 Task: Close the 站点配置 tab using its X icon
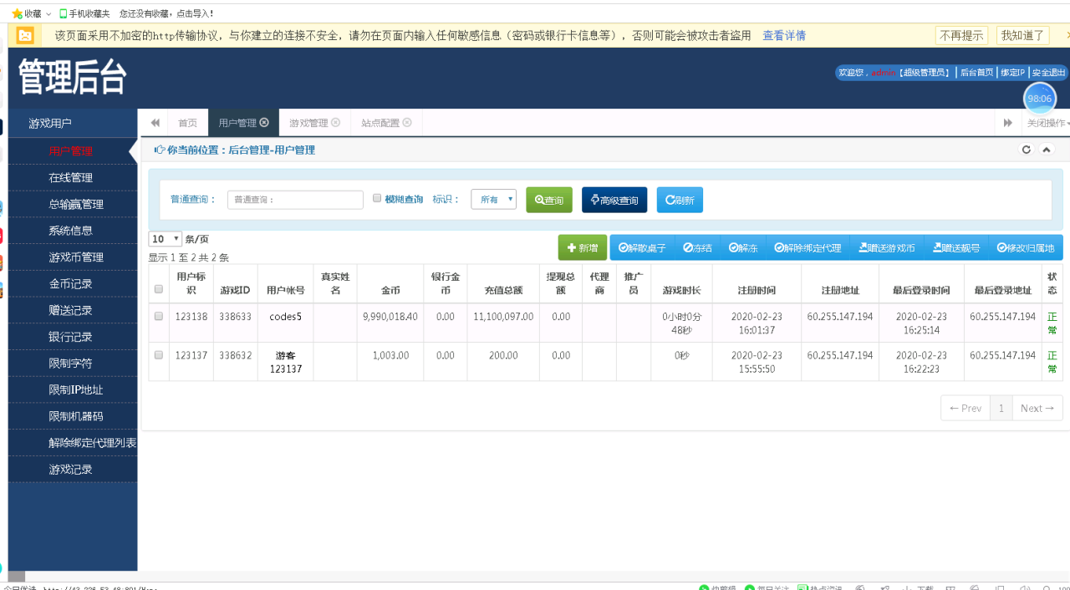[407, 123]
